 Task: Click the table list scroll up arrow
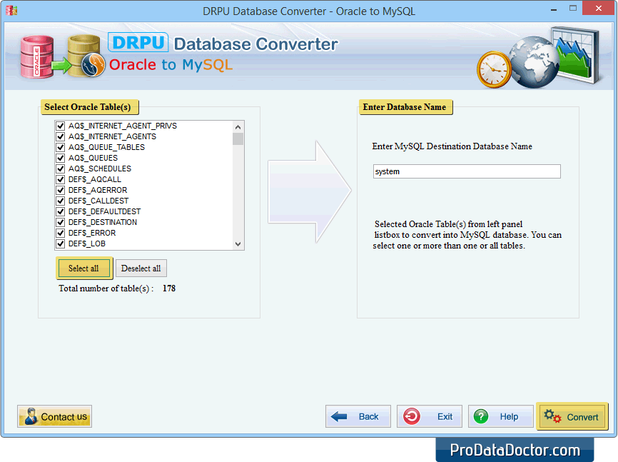click(238, 127)
